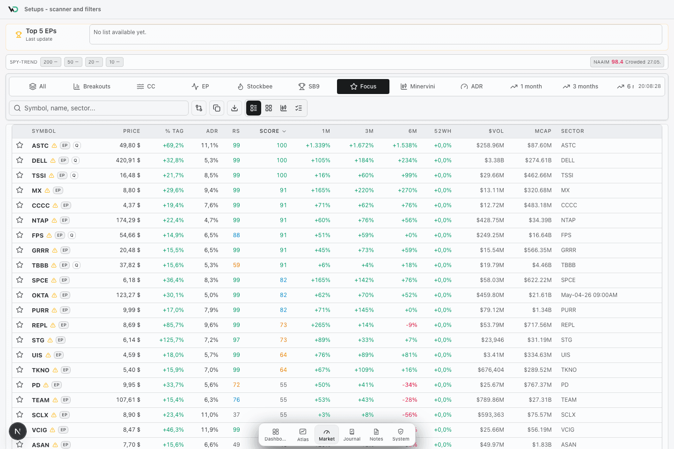Open the All scanner tab
This screenshot has width=674, height=449.
coord(37,87)
